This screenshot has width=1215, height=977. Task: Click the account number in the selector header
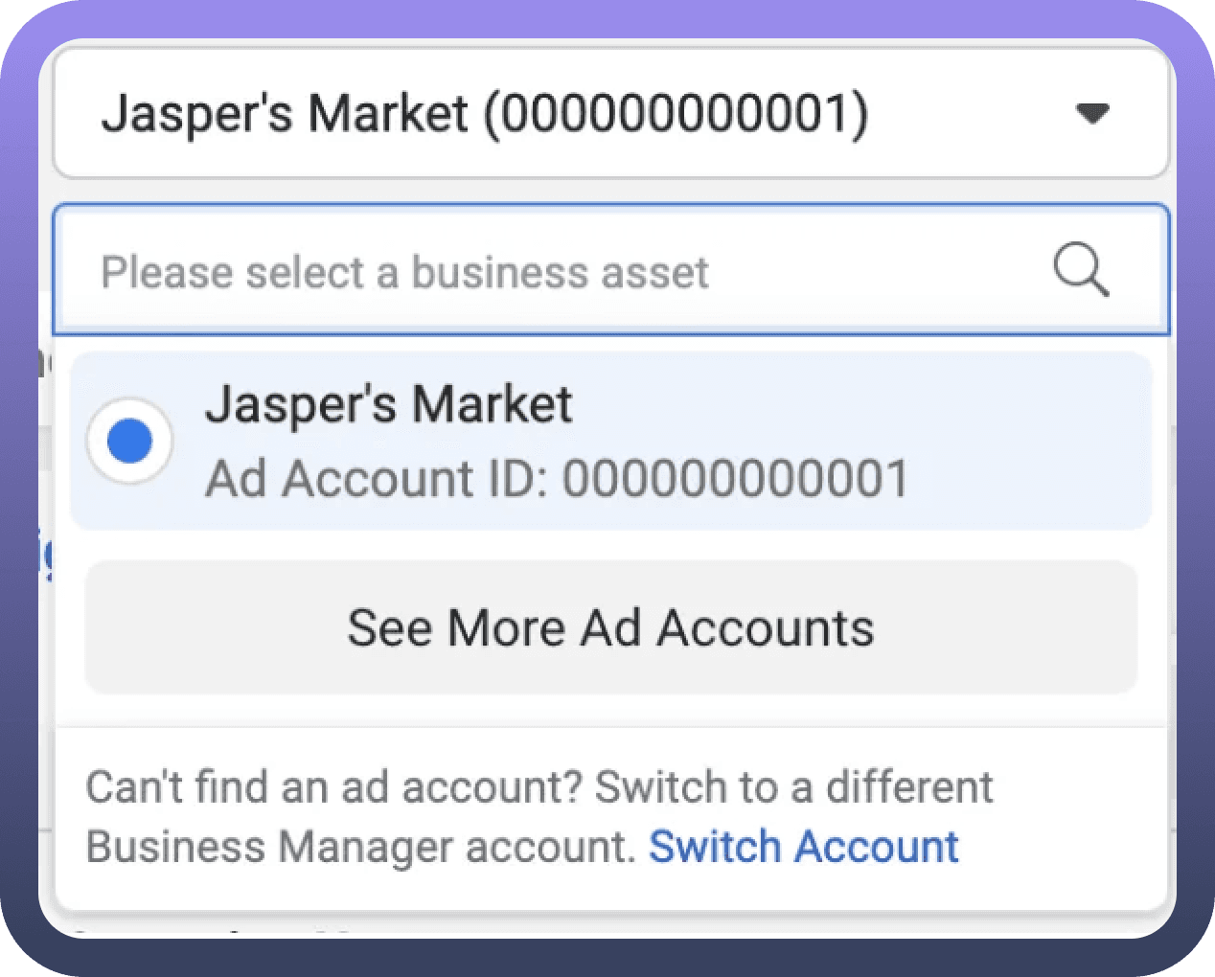676,114
